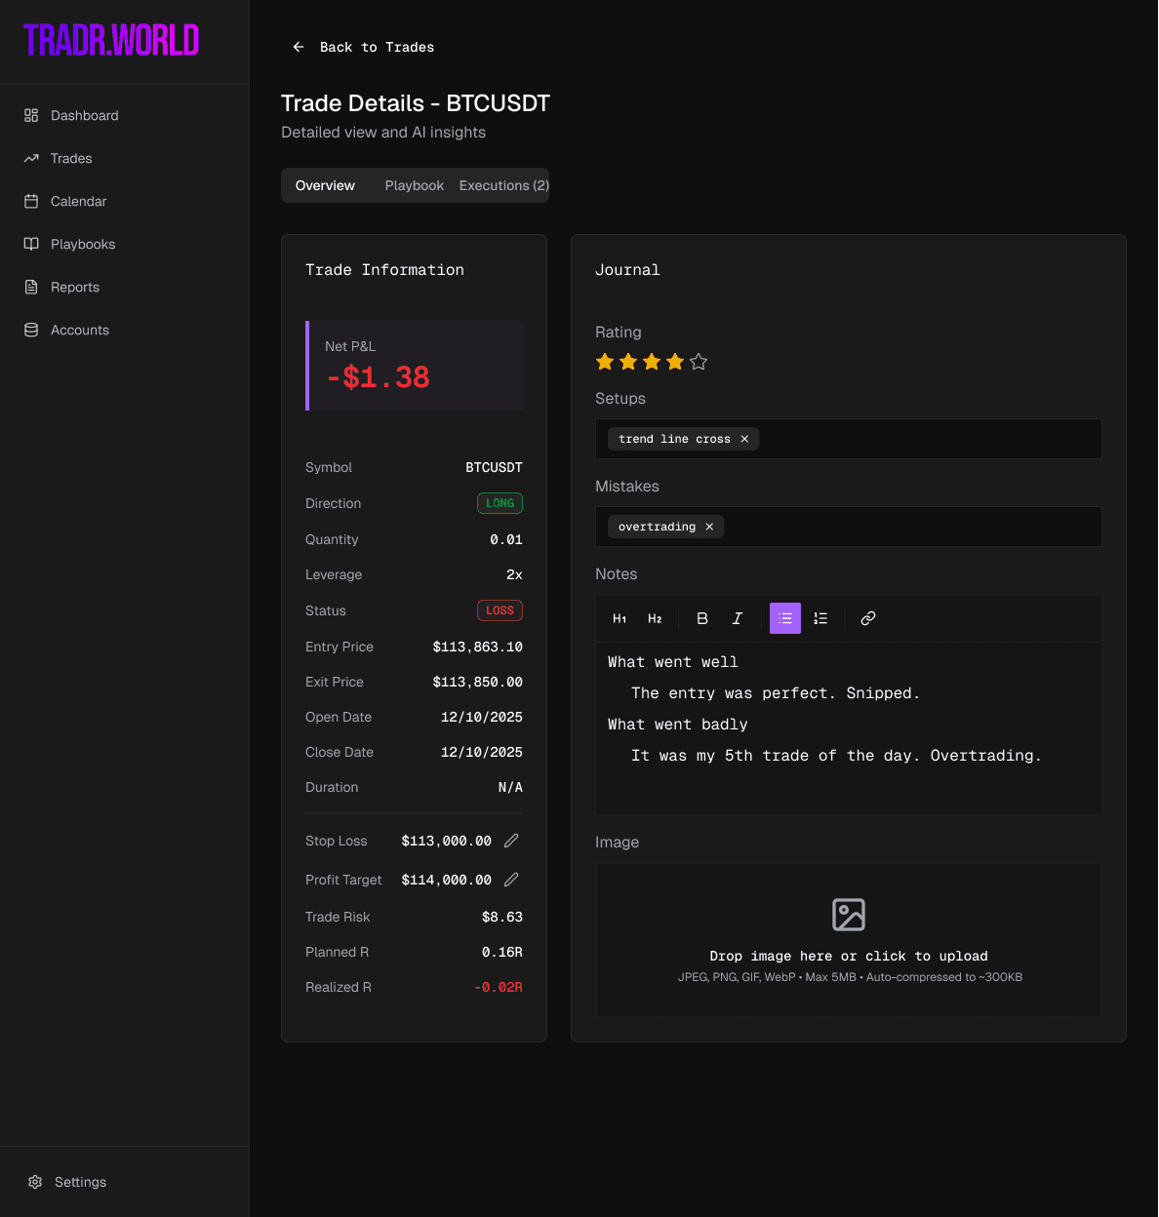This screenshot has width=1159, height=1217.
Task: Apply Heading 2 formatting
Action: point(655,618)
